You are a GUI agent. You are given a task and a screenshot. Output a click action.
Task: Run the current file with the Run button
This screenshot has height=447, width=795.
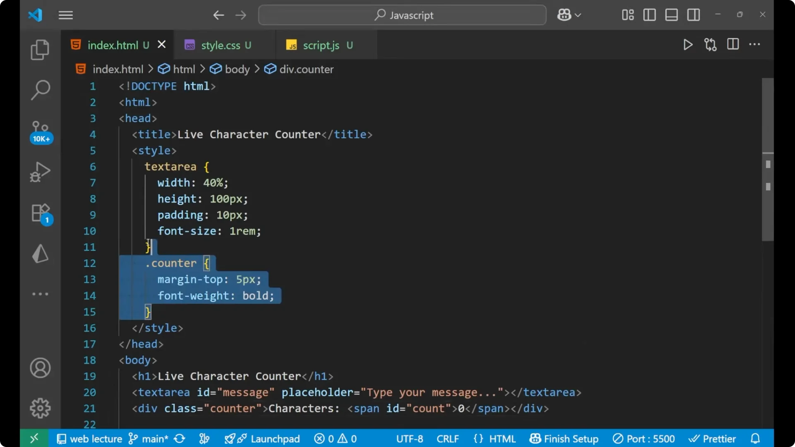(688, 45)
